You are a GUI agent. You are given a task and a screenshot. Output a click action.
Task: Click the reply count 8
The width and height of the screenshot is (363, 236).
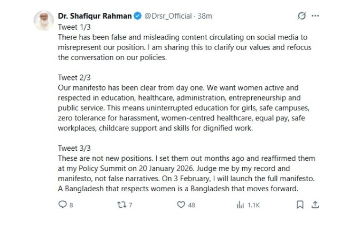(x=71, y=205)
